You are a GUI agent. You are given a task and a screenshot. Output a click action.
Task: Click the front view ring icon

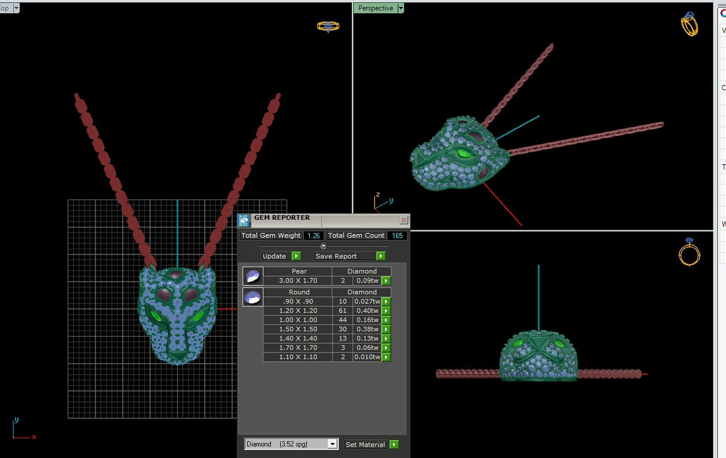(x=690, y=252)
